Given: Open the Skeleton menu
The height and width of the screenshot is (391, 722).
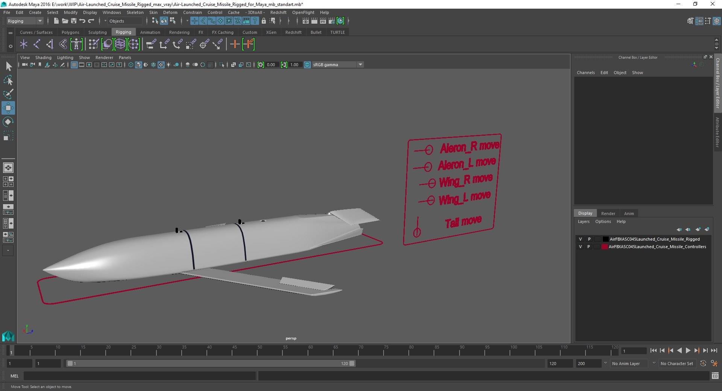Looking at the screenshot, I should 135,12.
